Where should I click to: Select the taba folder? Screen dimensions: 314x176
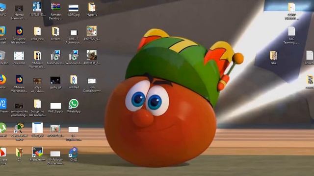(273, 55)
